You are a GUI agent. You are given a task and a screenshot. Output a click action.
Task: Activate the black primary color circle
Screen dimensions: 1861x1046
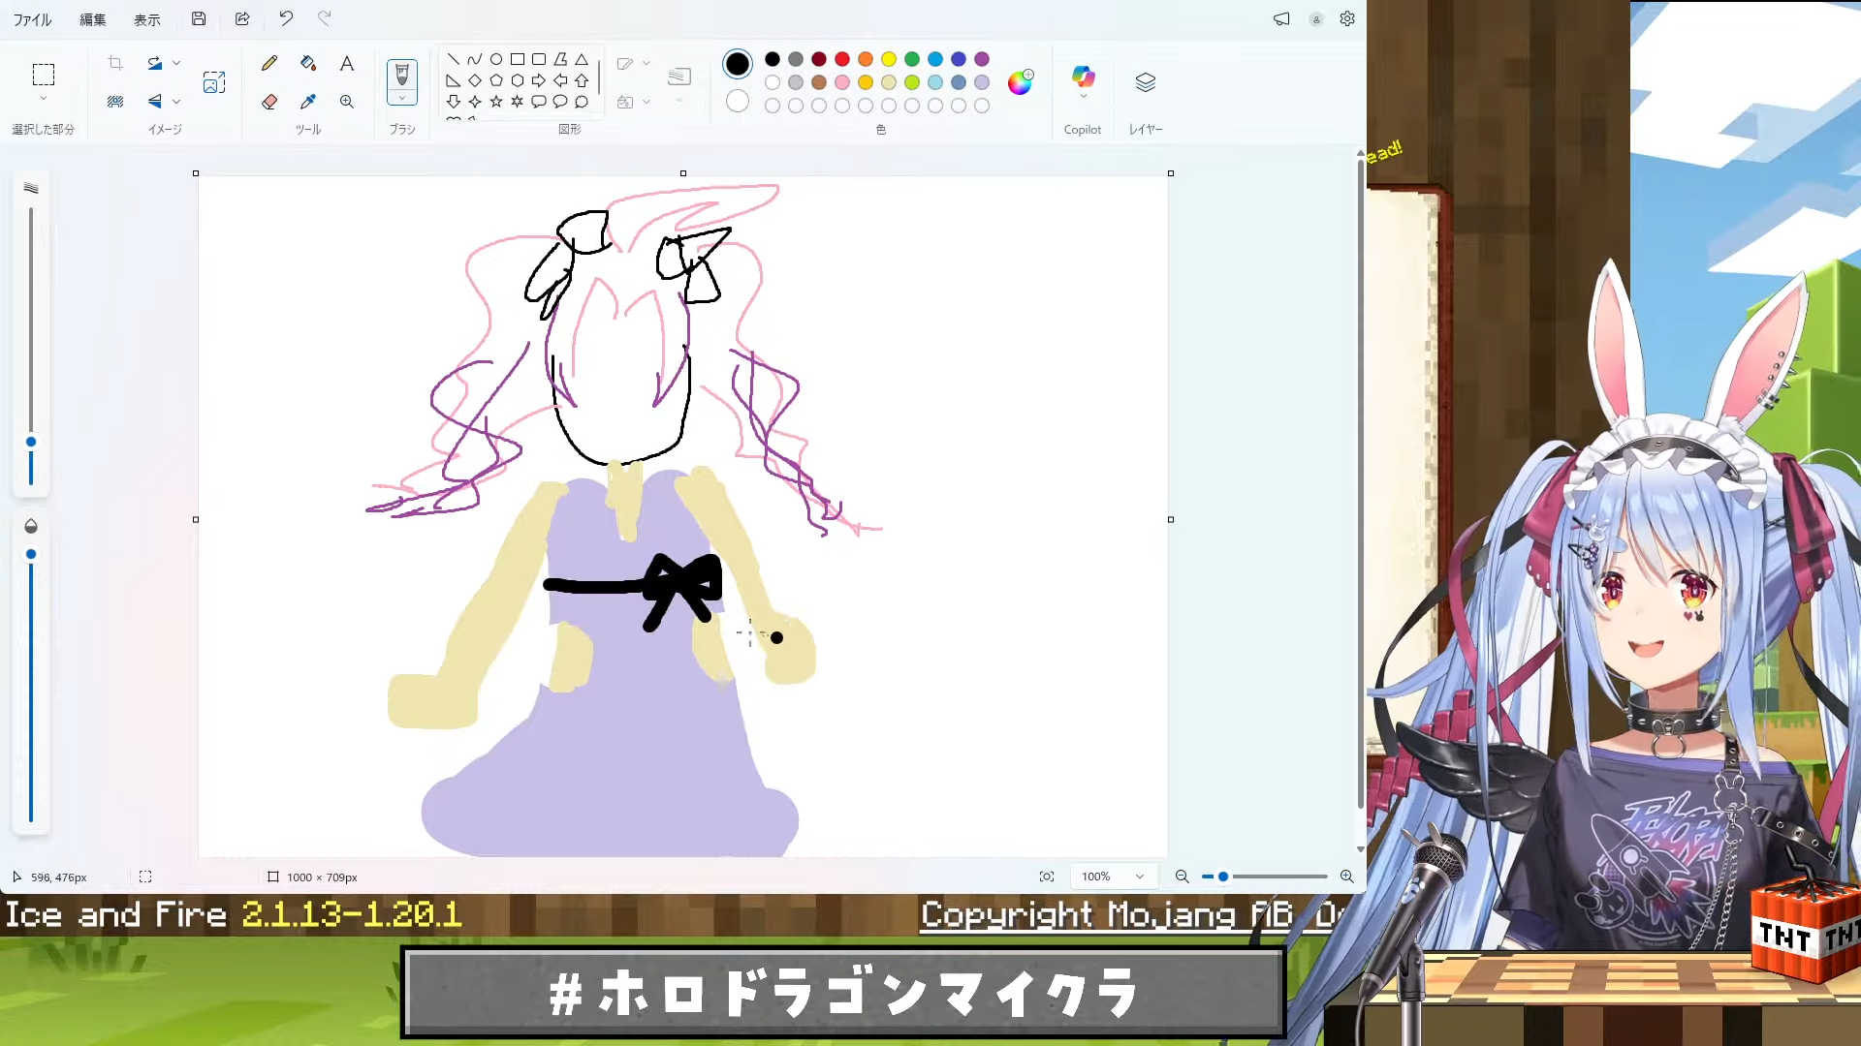point(737,64)
